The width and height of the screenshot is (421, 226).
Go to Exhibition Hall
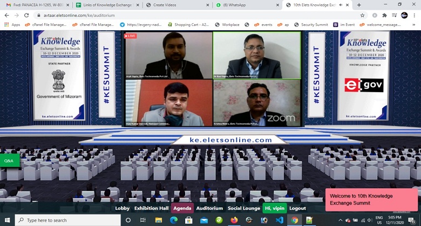pyautogui.click(x=152, y=208)
